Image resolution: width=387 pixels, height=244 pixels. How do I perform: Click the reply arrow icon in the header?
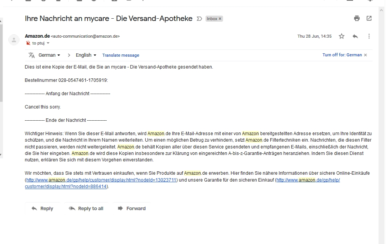355,36
